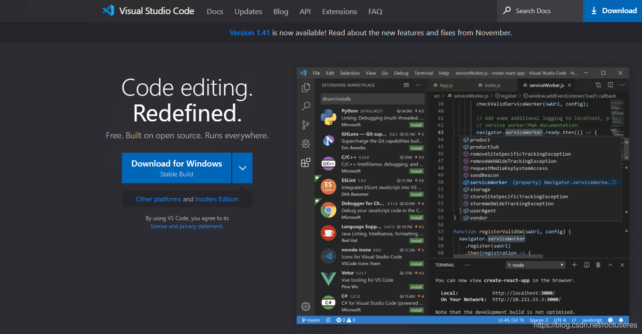Open Manage gear icon in activity bar
The width and height of the screenshot is (642, 334).
coord(306,306)
